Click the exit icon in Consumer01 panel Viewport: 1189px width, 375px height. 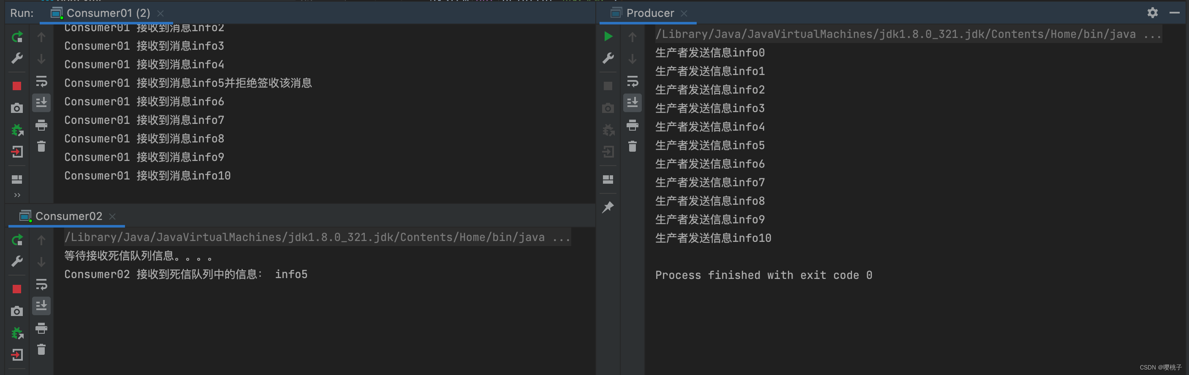(x=17, y=152)
